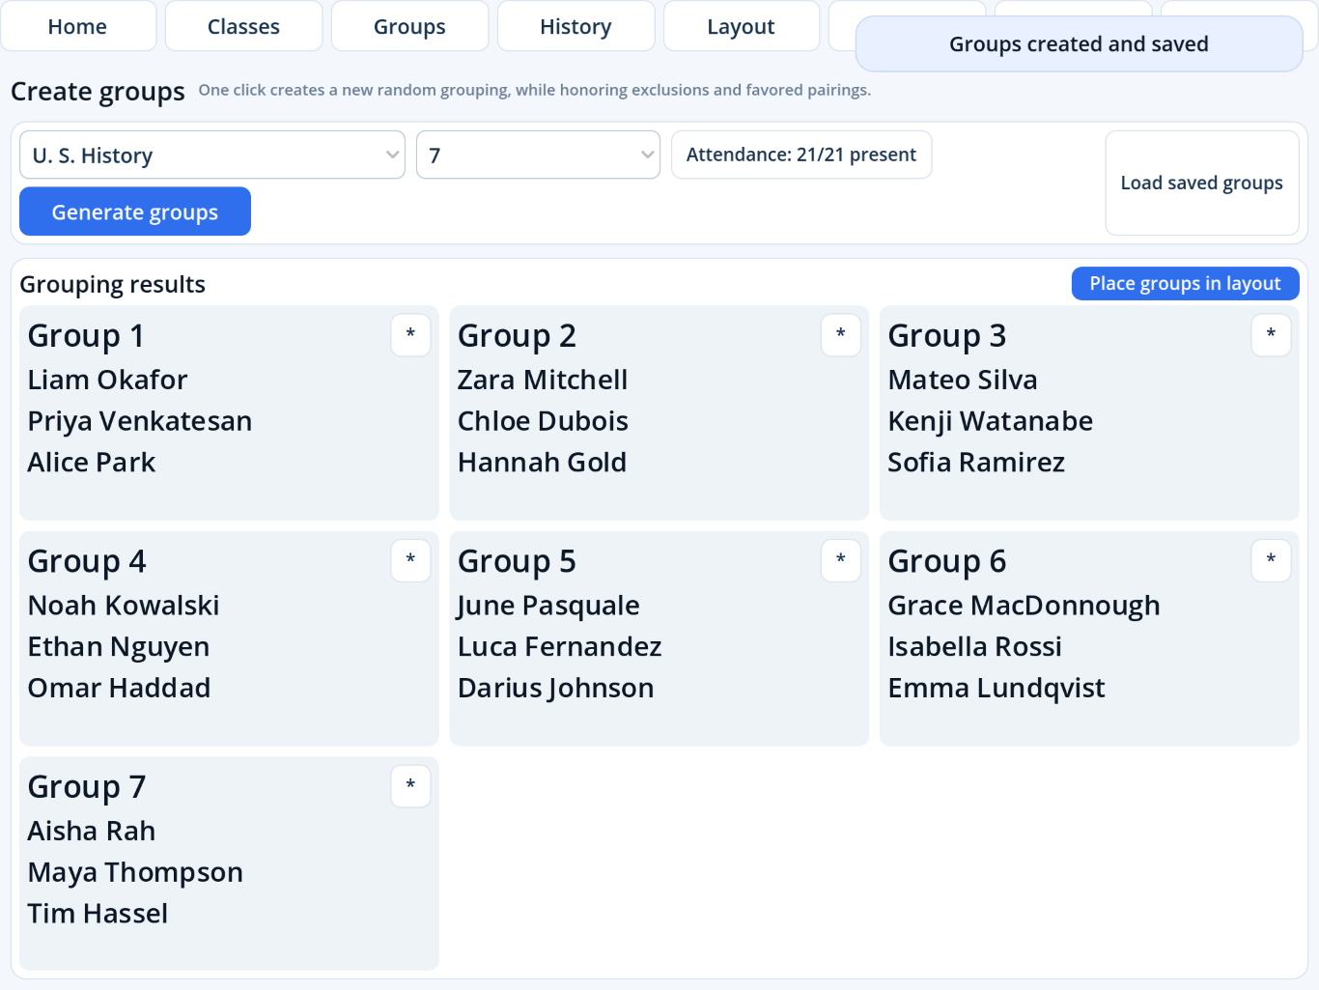
Task: Select student Kenji Watanabe
Action: click(x=991, y=421)
